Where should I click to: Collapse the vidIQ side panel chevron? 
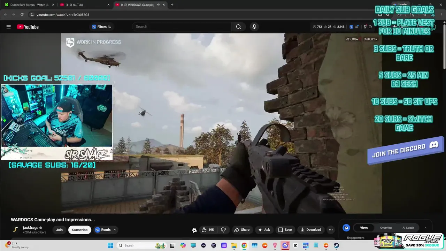(425, 228)
